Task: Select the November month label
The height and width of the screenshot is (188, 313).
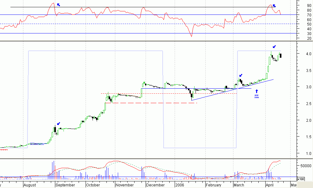Action: tap(124, 185)
